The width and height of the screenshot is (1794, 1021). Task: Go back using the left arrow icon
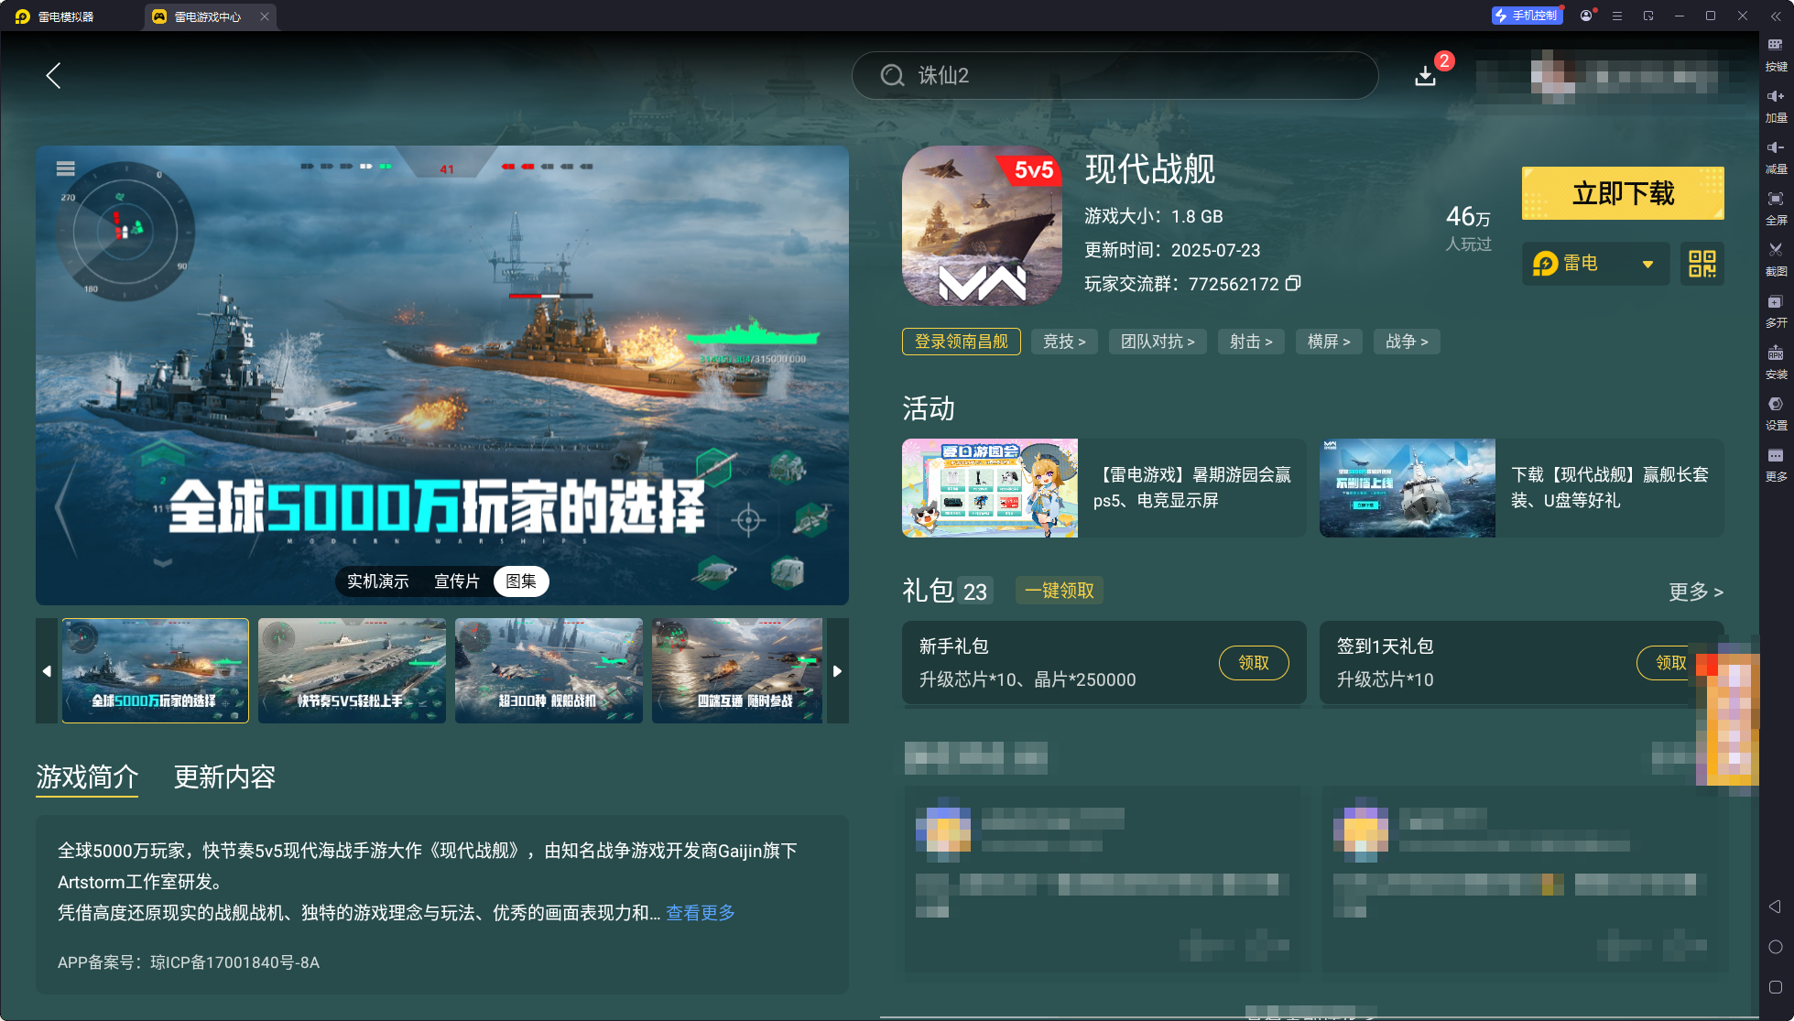click(x=53, y=75)
